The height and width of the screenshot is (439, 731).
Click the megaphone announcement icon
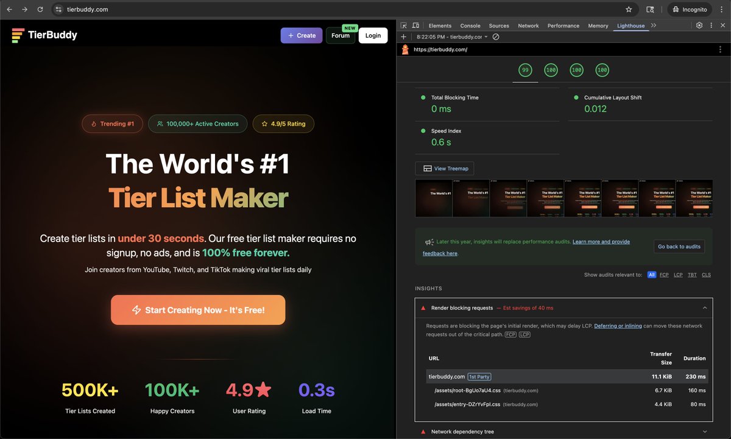point(429,242)
